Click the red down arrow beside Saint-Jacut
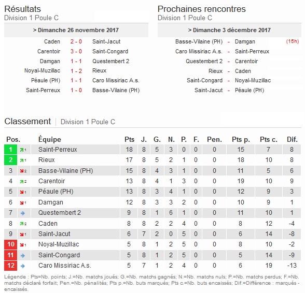This screenshot has width=305, height=293. coord(21,235)
